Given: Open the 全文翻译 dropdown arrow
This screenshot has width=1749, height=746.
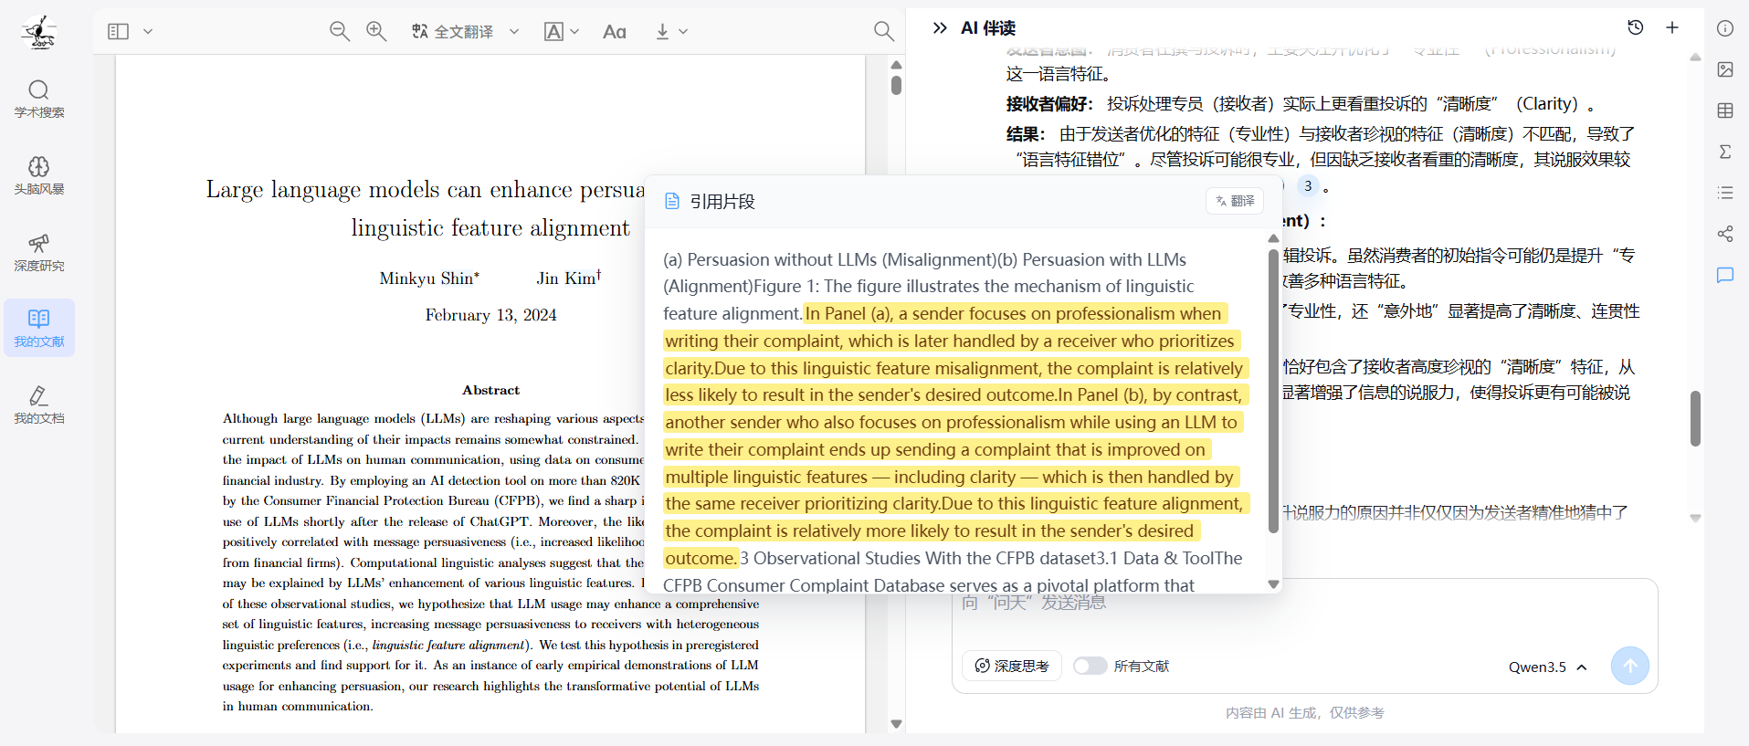Looking at the screenshot, I should (x=514, y=31).
